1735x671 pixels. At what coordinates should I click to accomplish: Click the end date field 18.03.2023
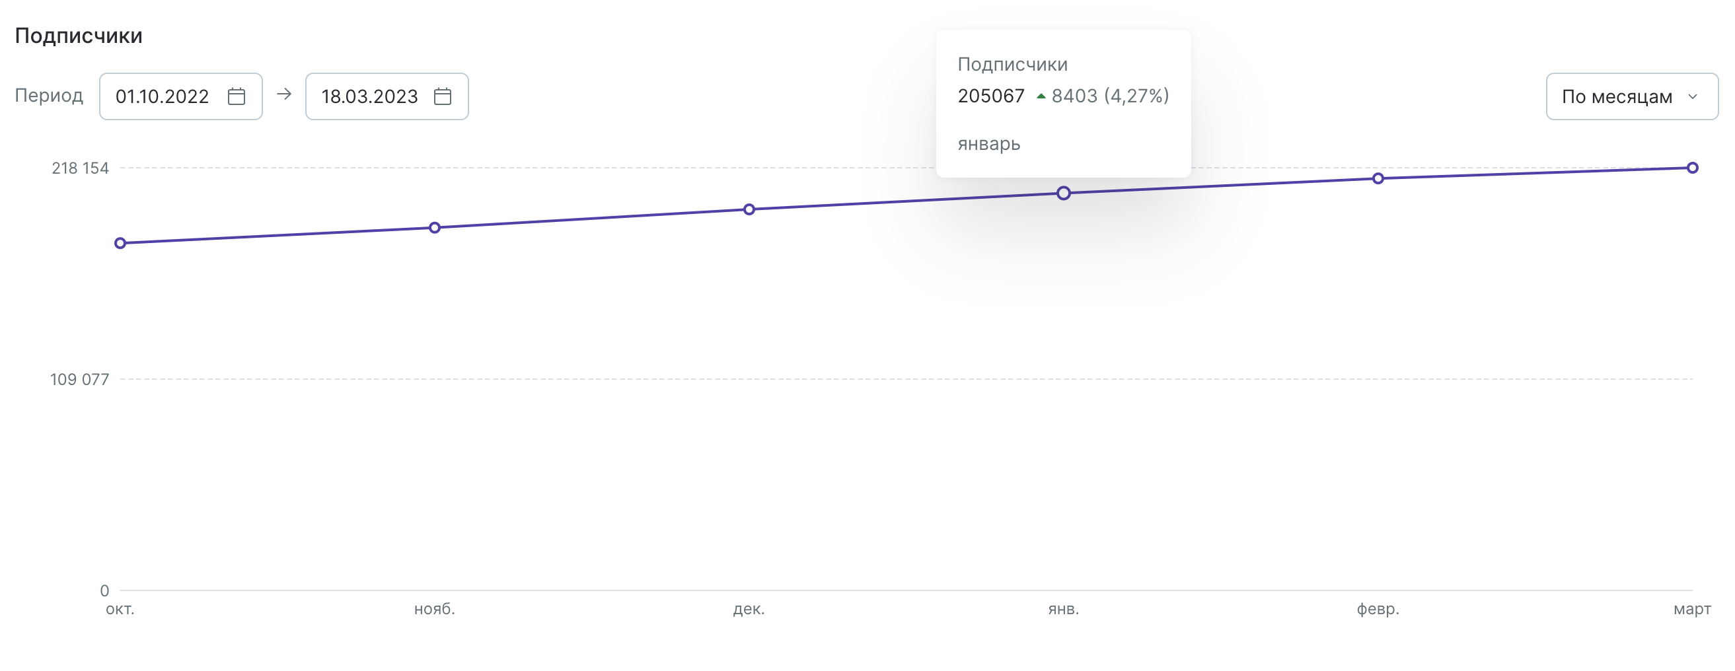point(387,96)
